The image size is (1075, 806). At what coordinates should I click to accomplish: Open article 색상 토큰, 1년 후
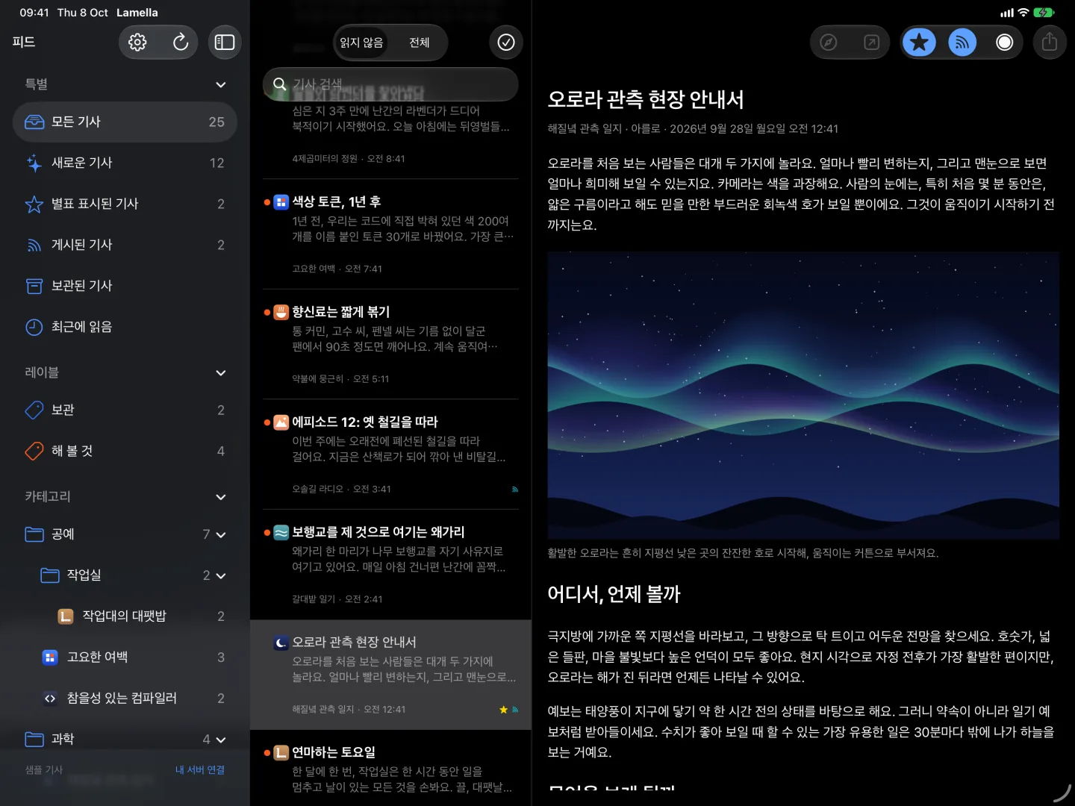tap(390, 234)
